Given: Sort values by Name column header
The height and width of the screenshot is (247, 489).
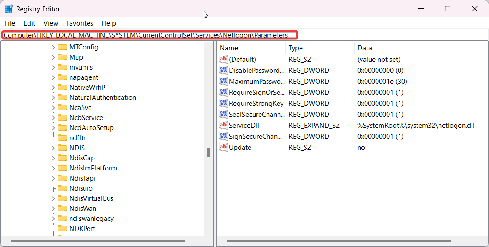Looking at the screenshot, I should coord(251,48).
